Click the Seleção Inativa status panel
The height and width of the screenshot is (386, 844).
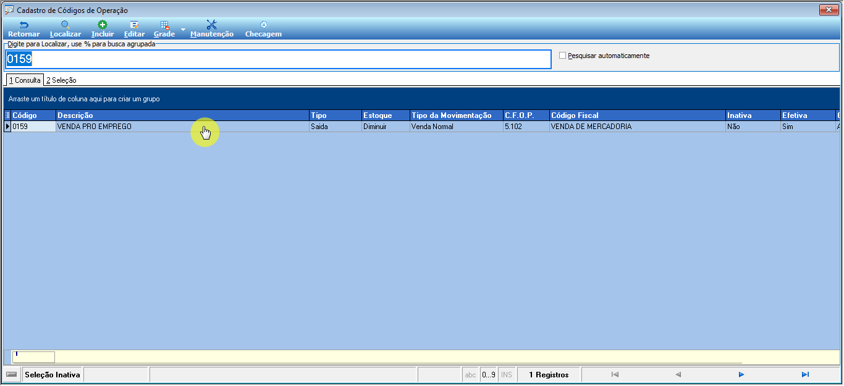[53, 375]
